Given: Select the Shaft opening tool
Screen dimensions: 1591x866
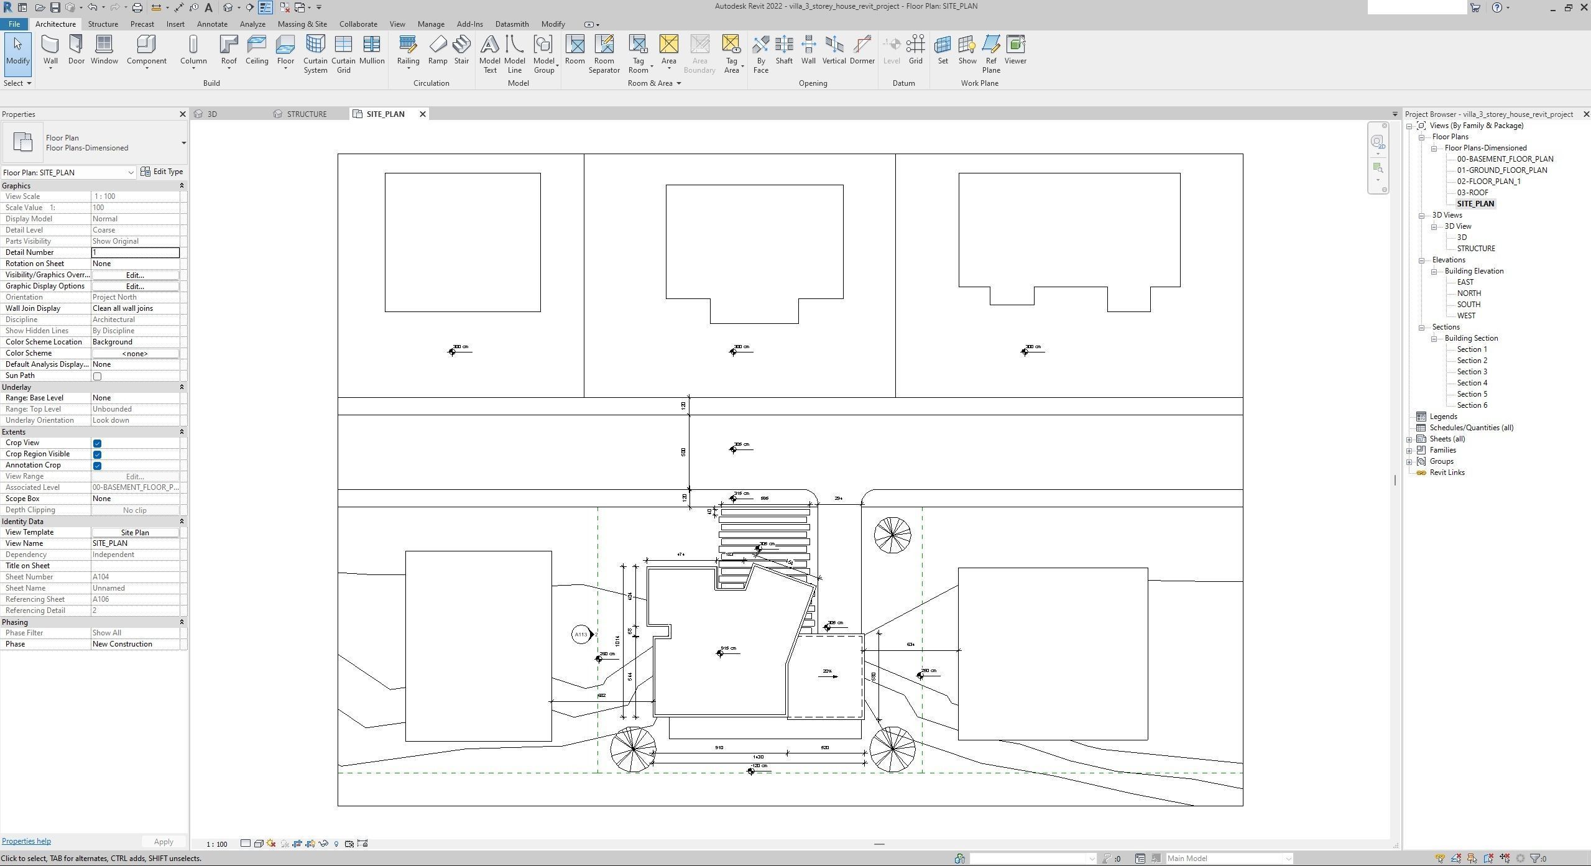Looking at the screenshot, I should [784, 48].
